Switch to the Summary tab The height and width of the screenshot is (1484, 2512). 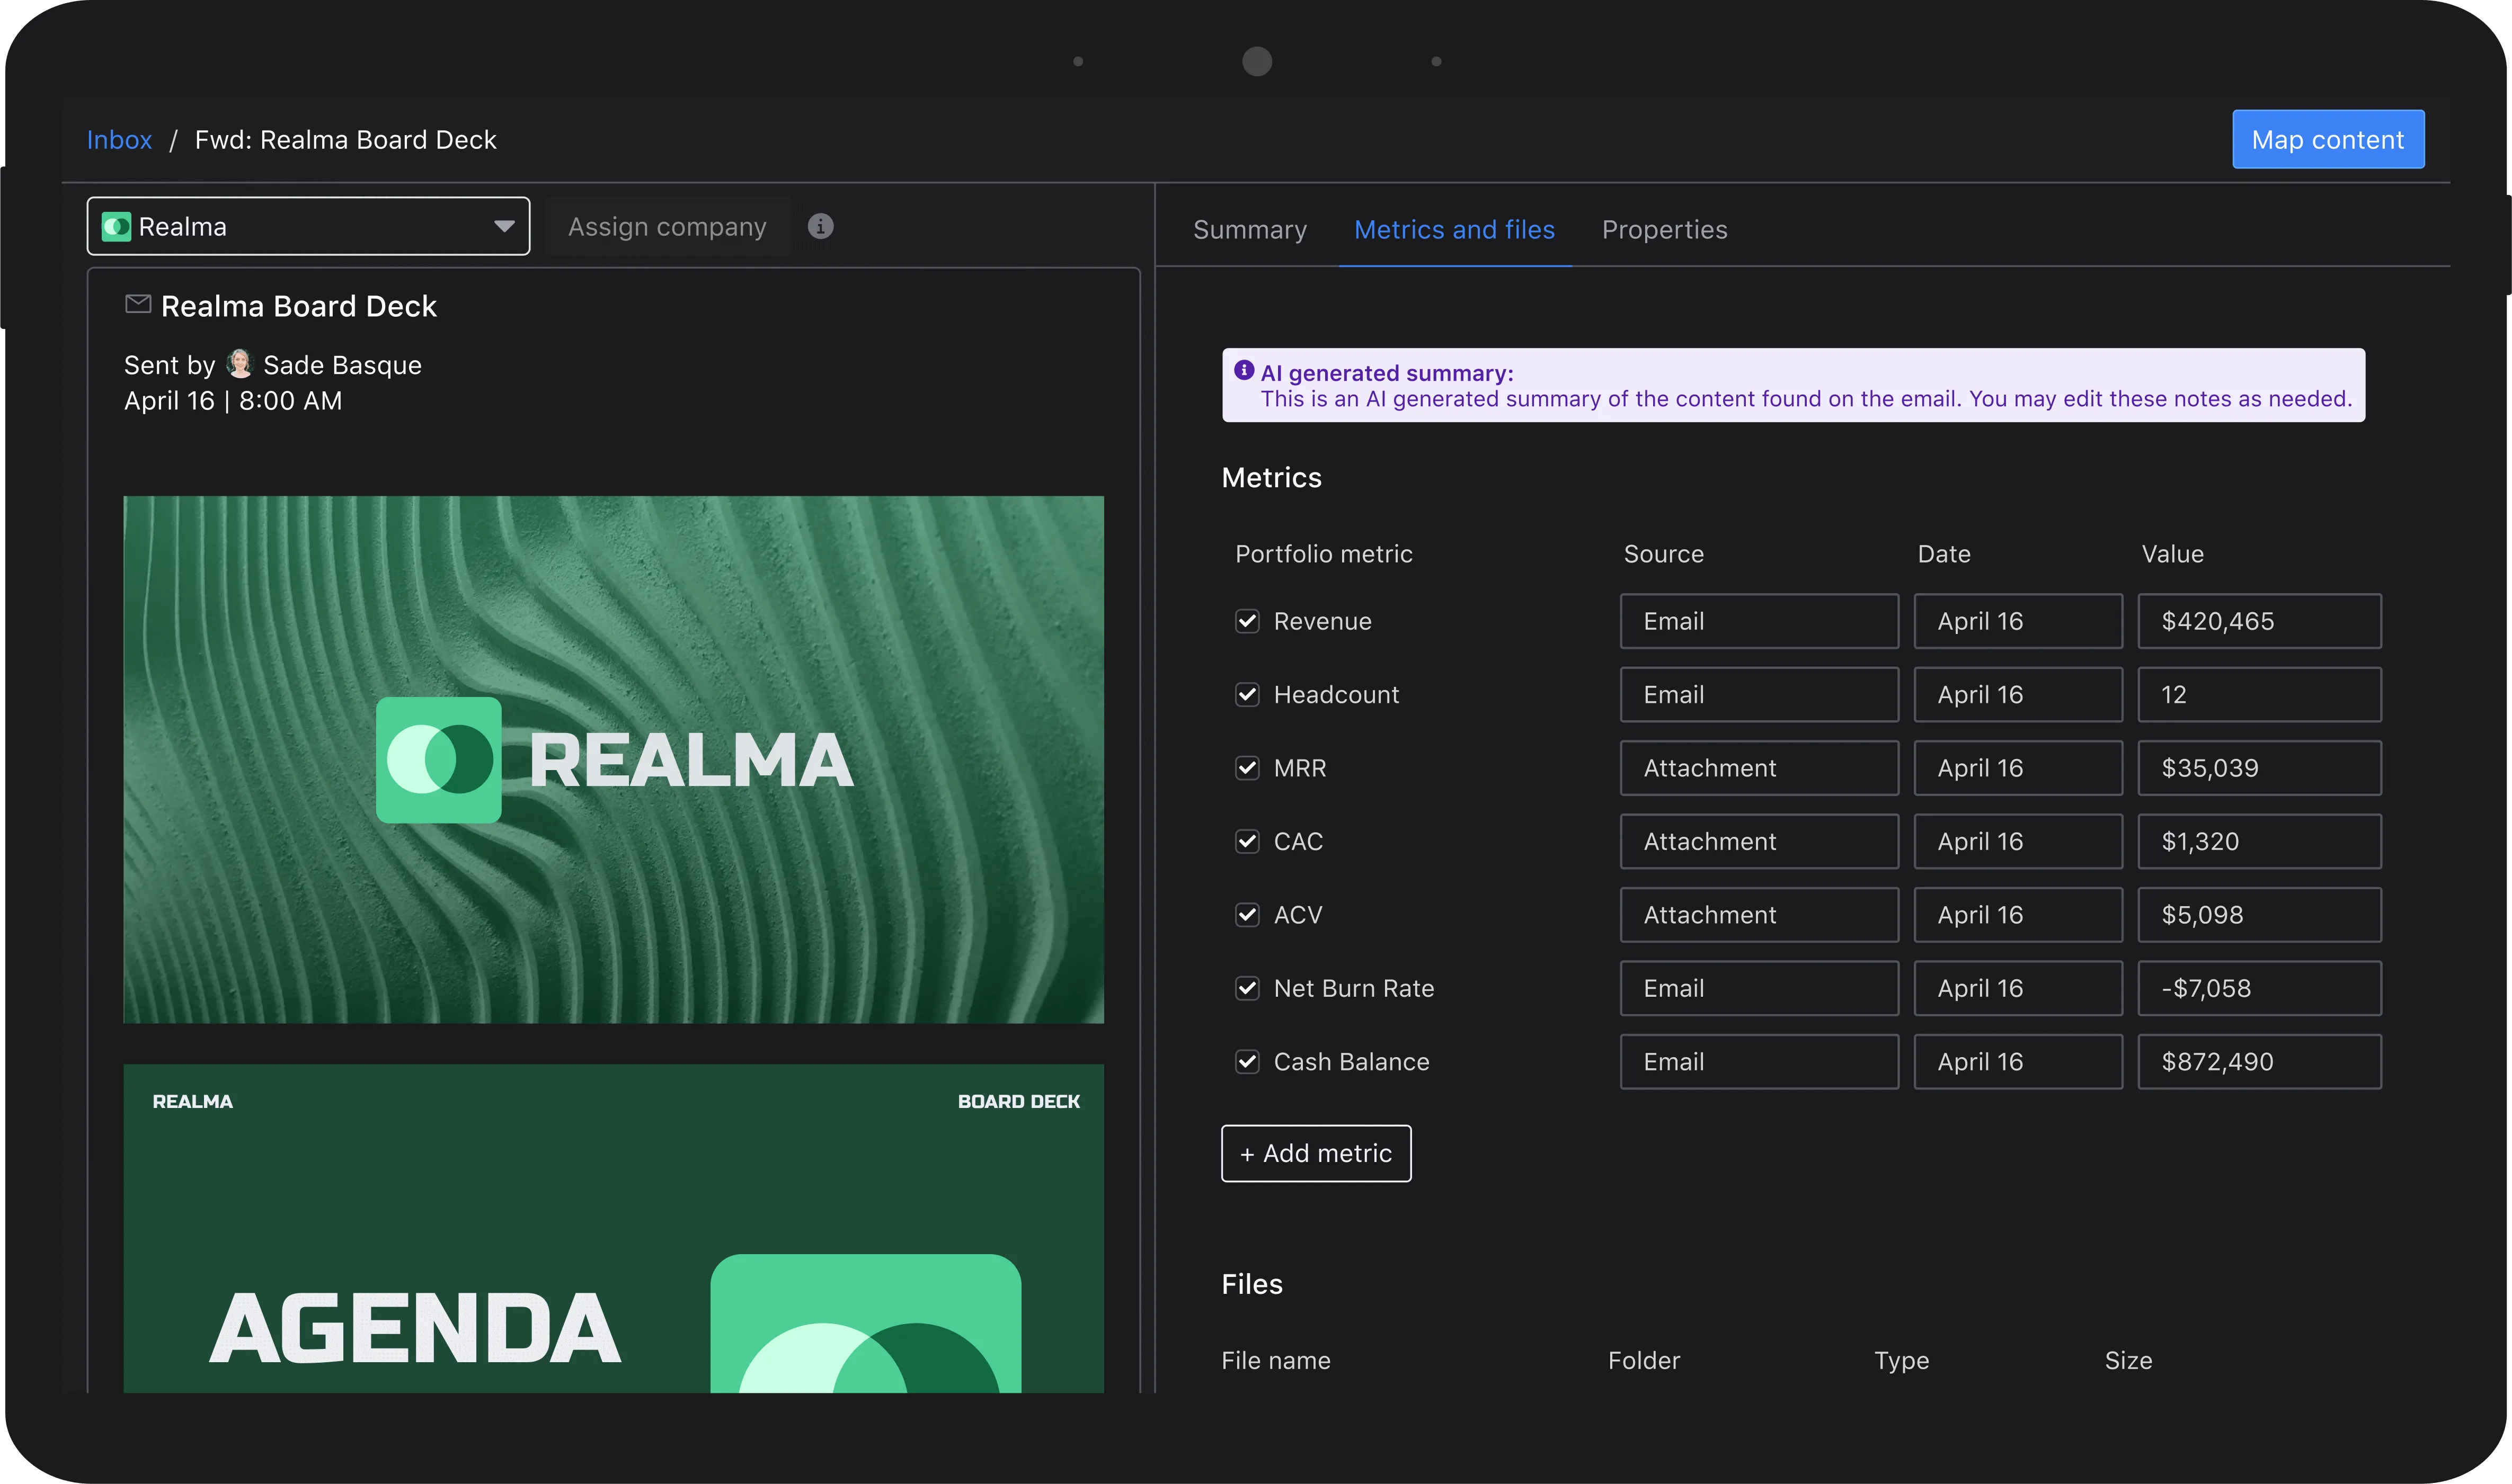[x=1249, y=230]
